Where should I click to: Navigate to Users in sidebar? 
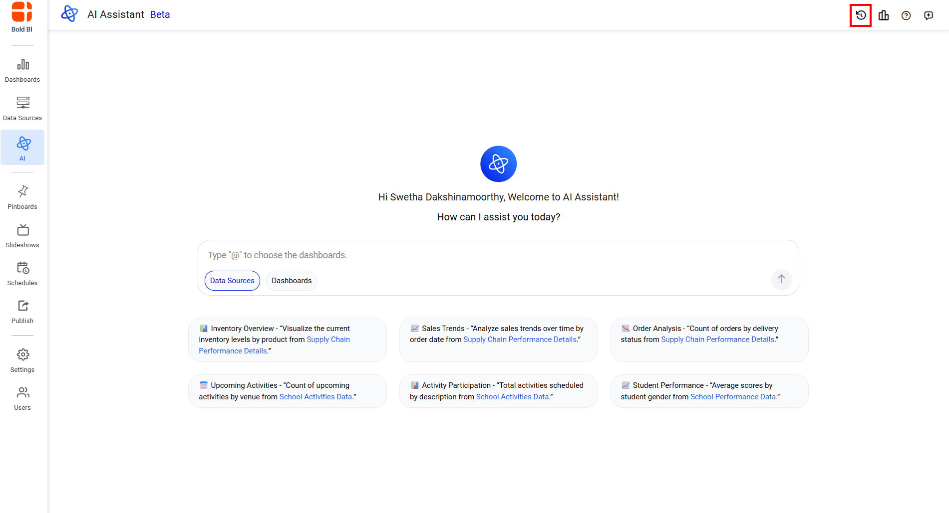pyautogui.click(x=22, y=398)
